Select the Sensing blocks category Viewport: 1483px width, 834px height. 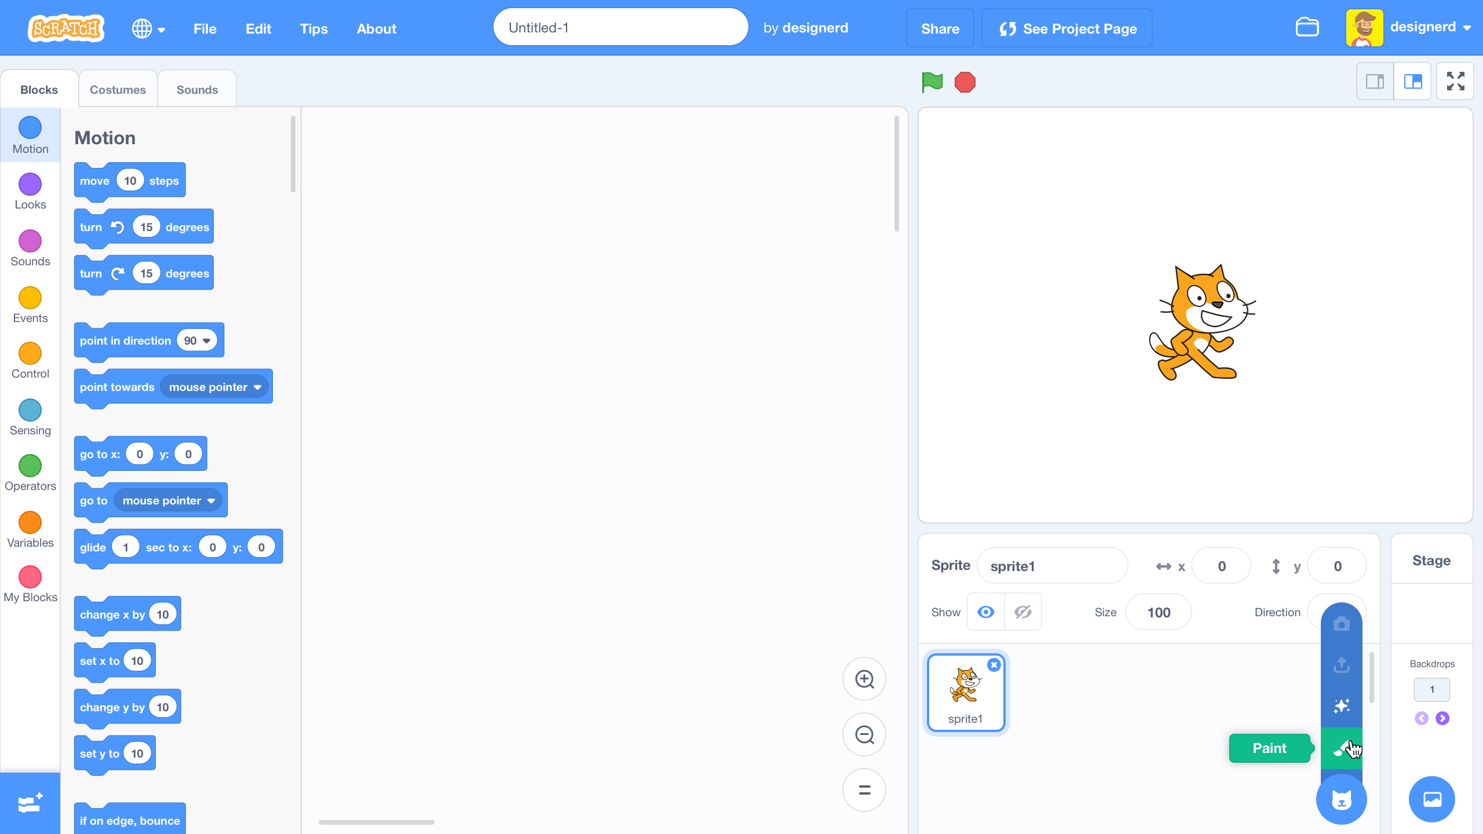(x=30, y=411)
